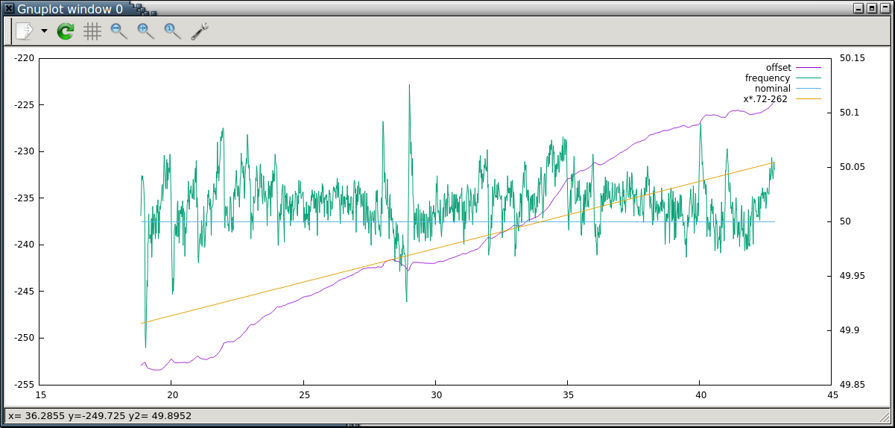The height and width of the screenshot is (428, 895).
Task: Click the export plot to clipboard icon
Action: pos(25,31)
